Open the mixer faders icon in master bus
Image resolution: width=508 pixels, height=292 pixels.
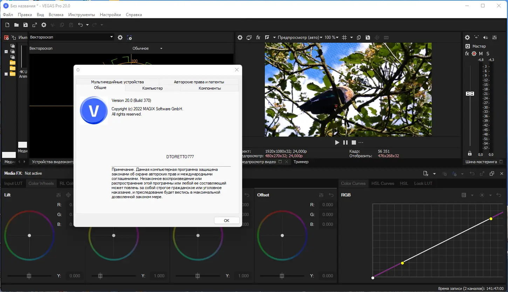[495, 37]
